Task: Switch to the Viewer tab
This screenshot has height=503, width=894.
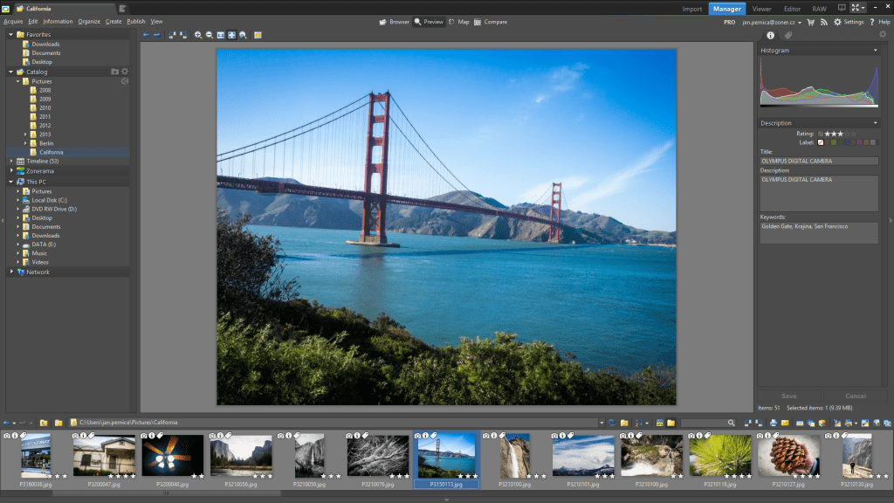Action: click(x=761, y=9)
